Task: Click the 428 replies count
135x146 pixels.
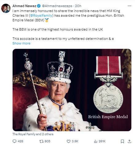Action: click(x=20, y=141)
